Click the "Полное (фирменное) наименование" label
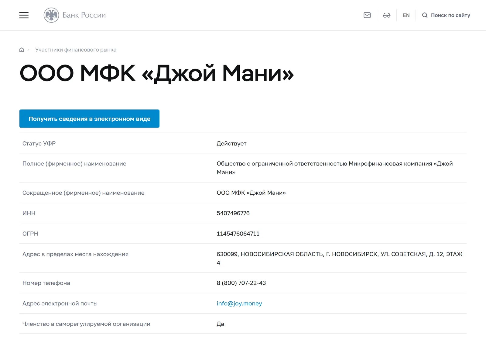Screen dimensions: 486x341 74,164
